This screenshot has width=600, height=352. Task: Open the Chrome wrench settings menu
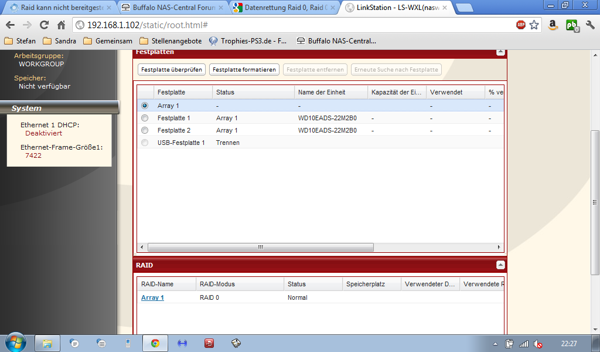tap(590, 25)
